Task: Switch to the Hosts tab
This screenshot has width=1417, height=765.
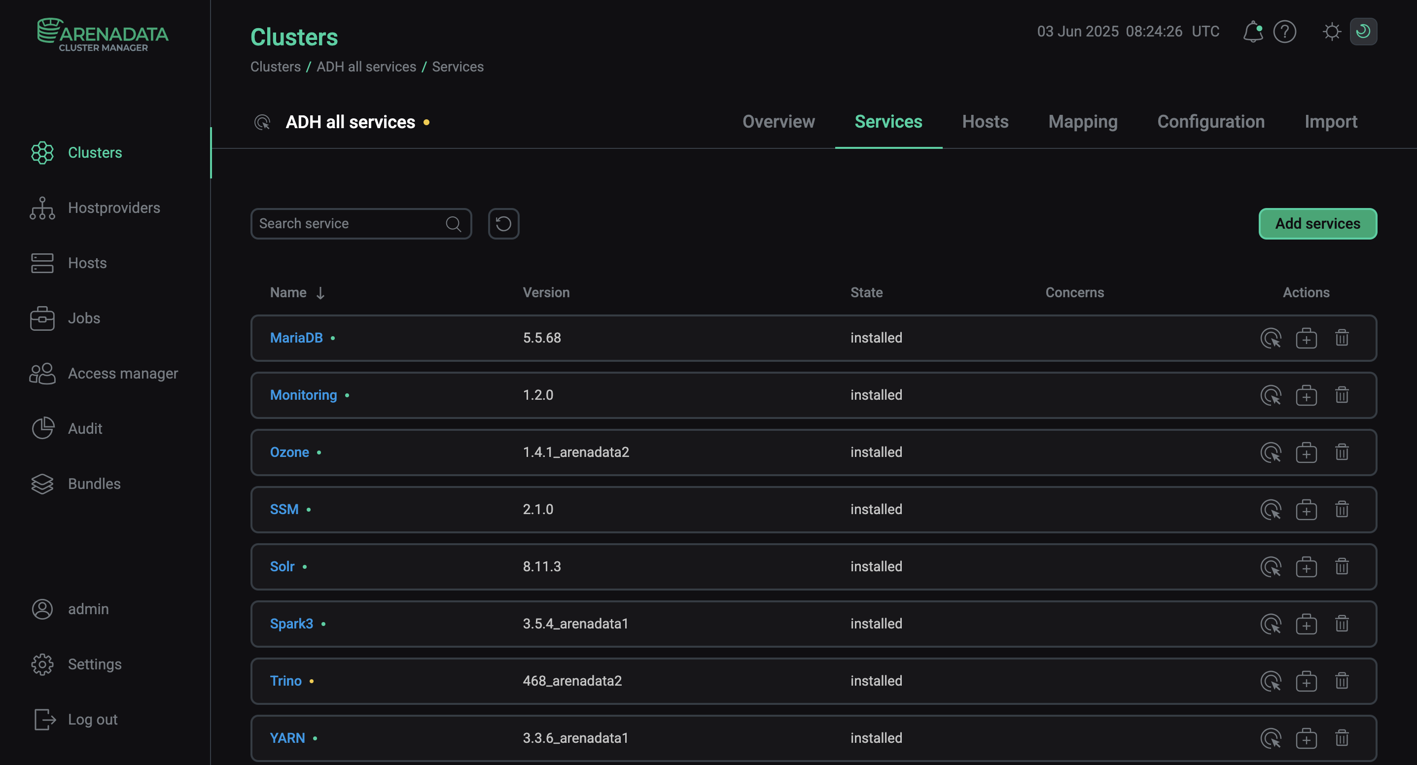Action: (985, 122)
